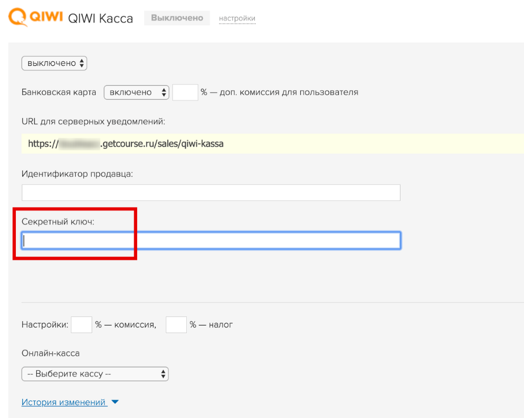Open the выключено status dropdown
This screenshot has width=524, height=418.
[54, 64]
